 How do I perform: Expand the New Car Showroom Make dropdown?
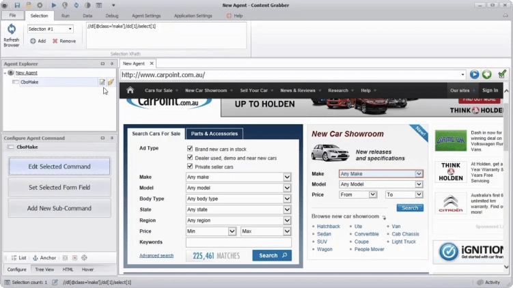point(419,174)
